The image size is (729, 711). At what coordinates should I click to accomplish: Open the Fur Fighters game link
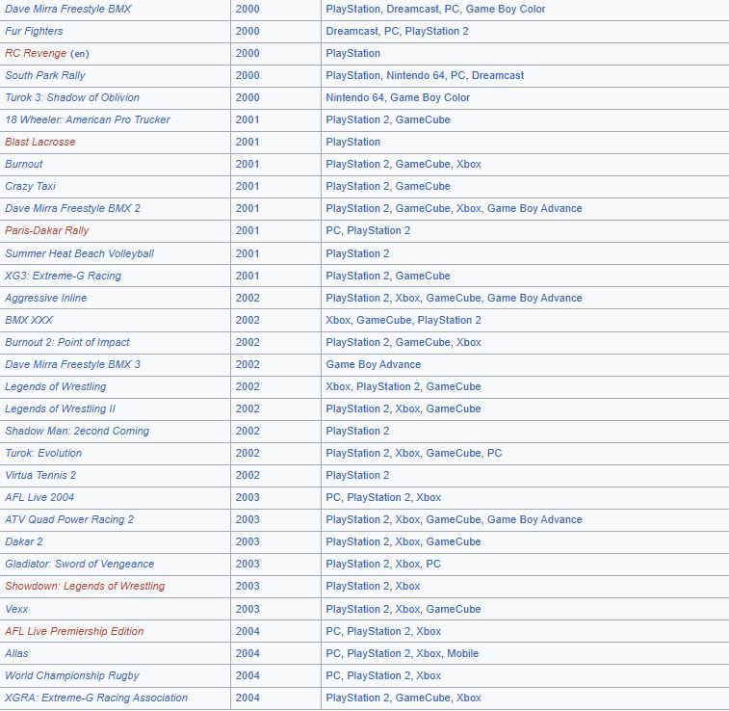point(34,31)
